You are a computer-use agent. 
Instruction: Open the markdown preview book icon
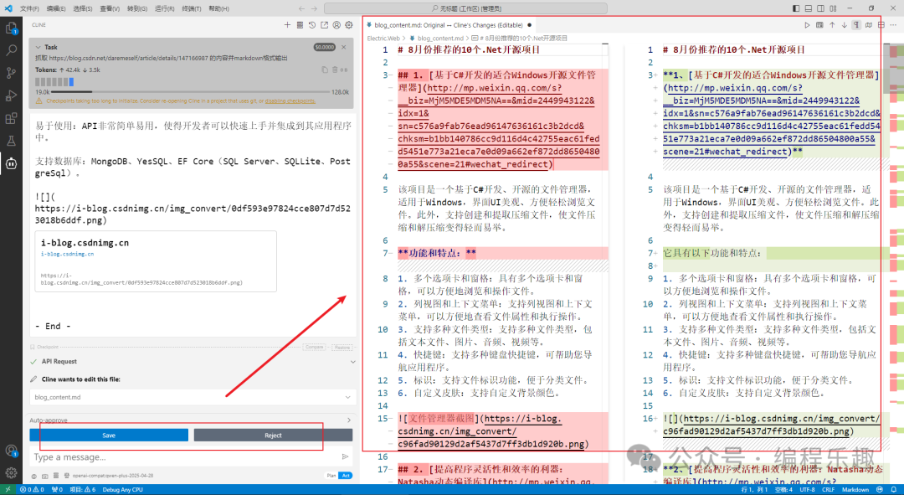click(x=869, y=25)
